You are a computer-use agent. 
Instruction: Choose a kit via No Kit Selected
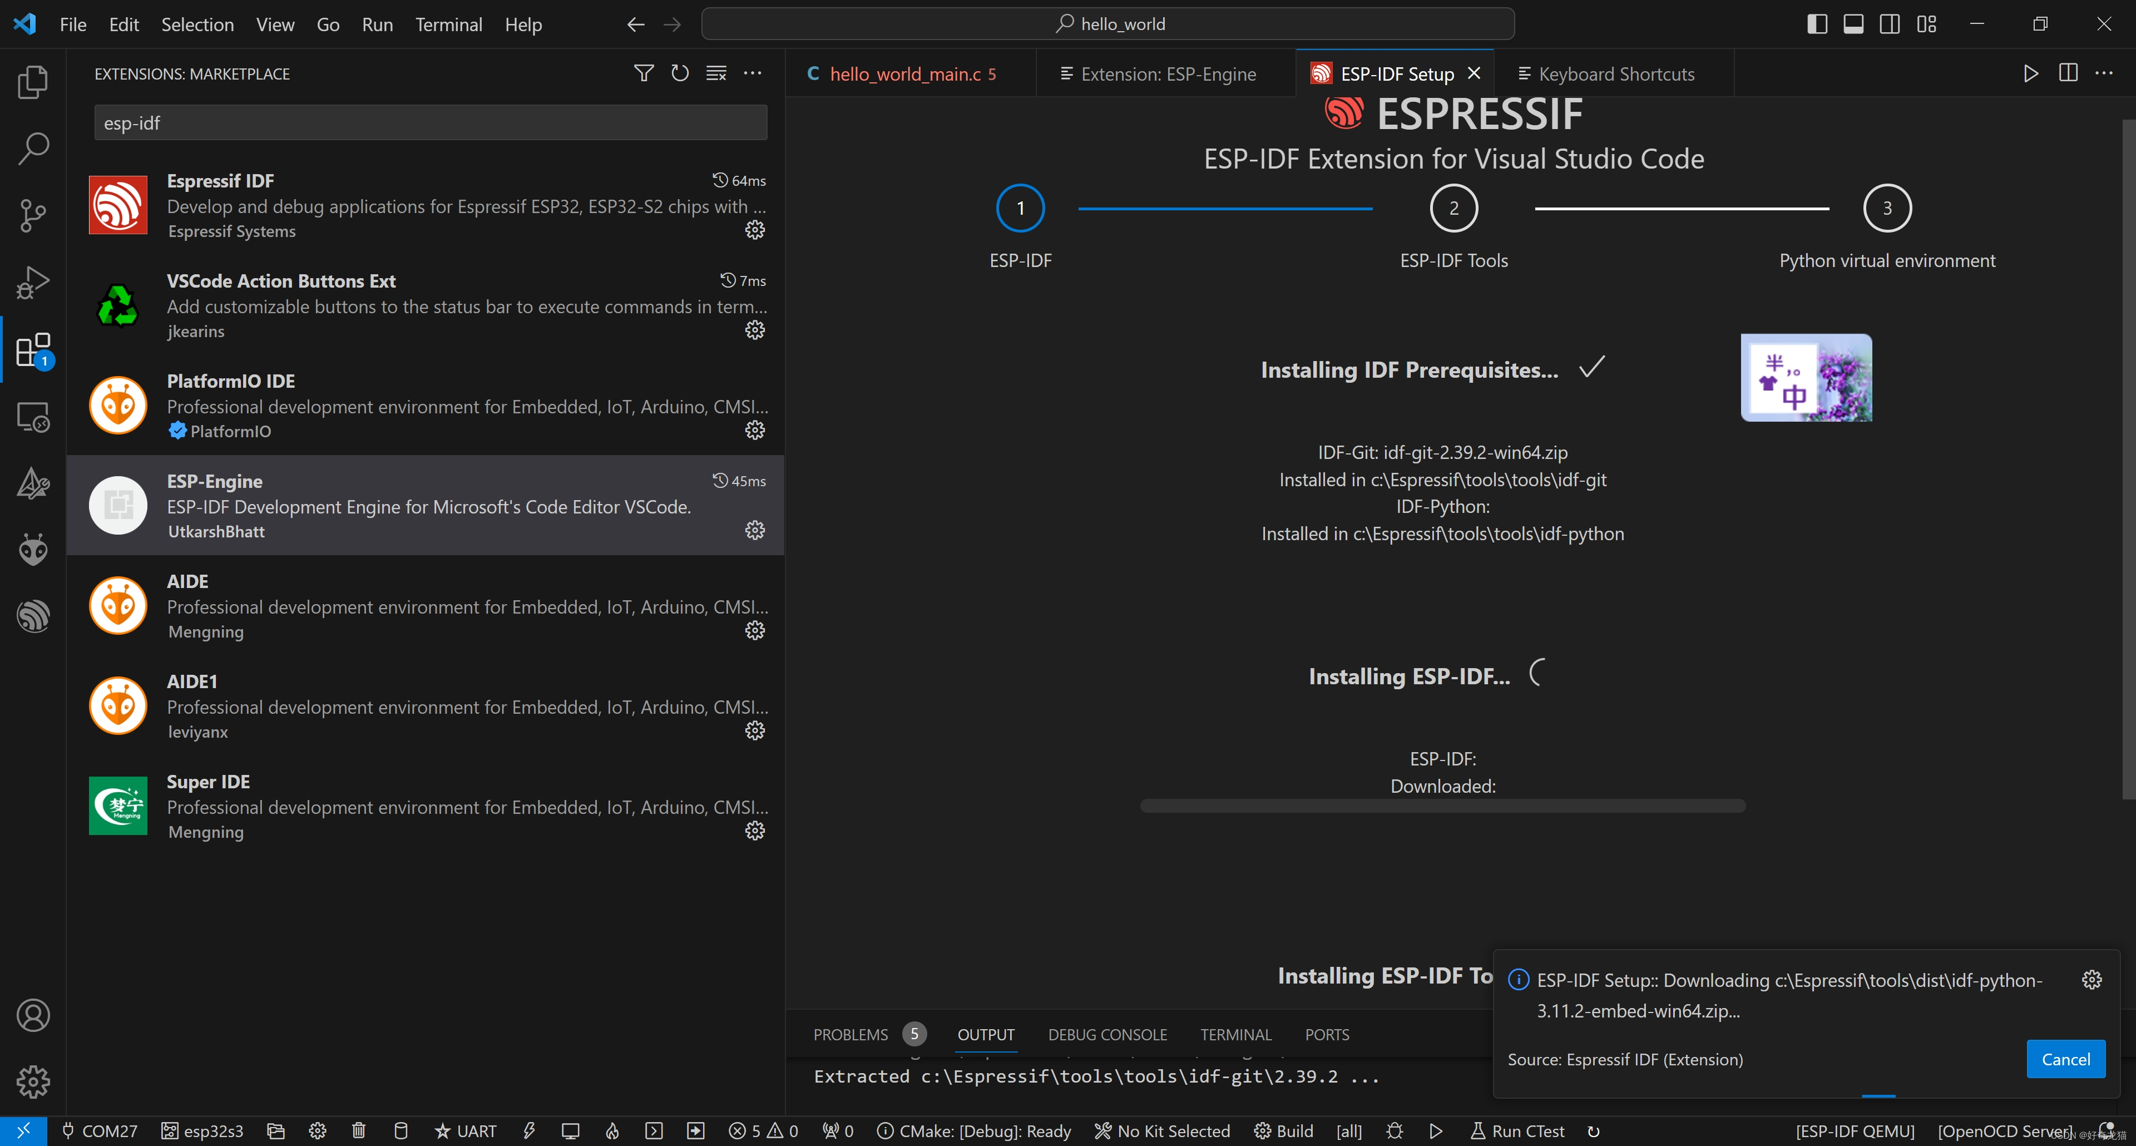[x=1161, y=1131]
